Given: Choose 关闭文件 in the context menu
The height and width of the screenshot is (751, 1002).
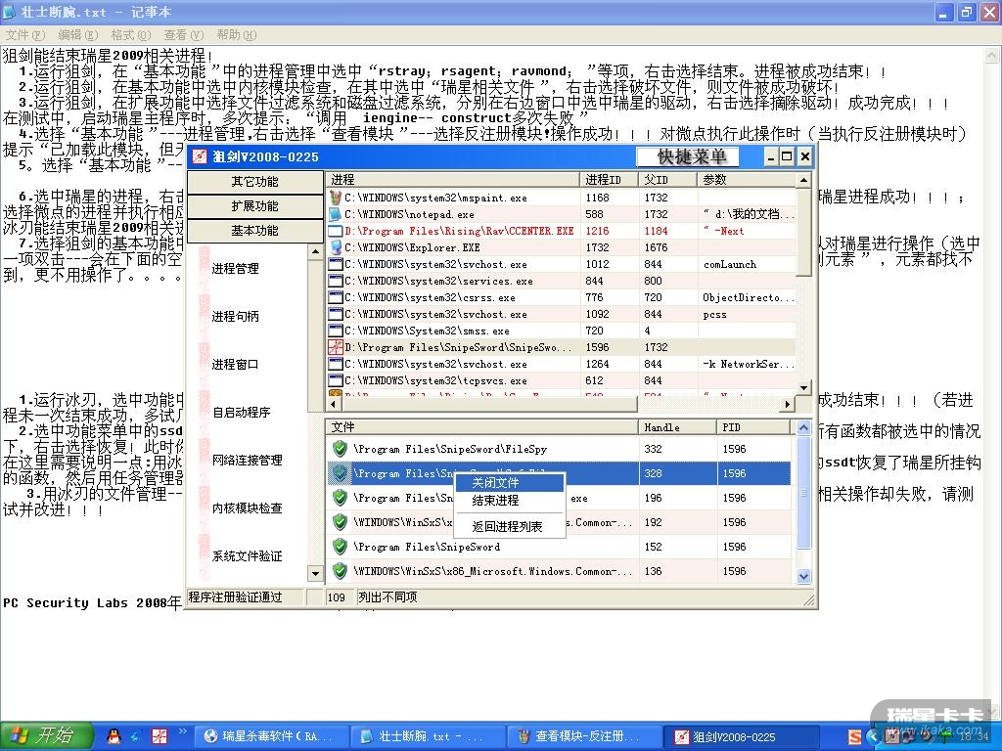Looking at the screenshot, I should point(509,483).
